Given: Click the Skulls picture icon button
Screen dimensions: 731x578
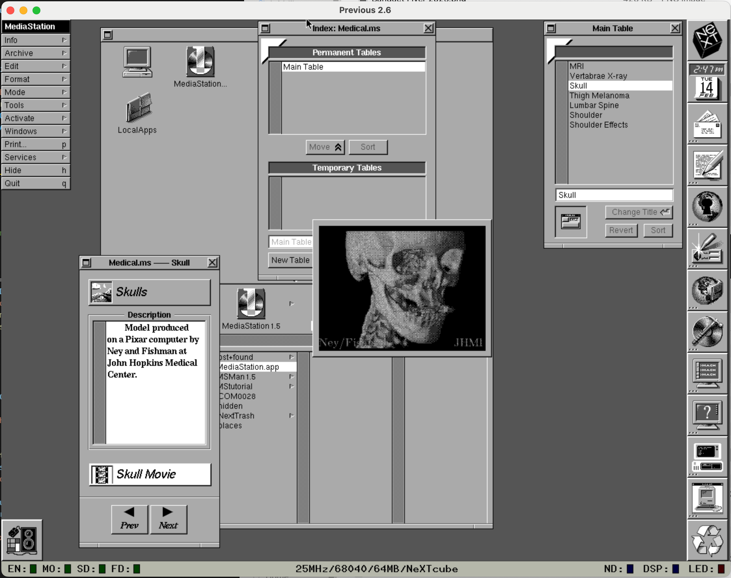Looking at the screenshot, I should tap(101, 292).
